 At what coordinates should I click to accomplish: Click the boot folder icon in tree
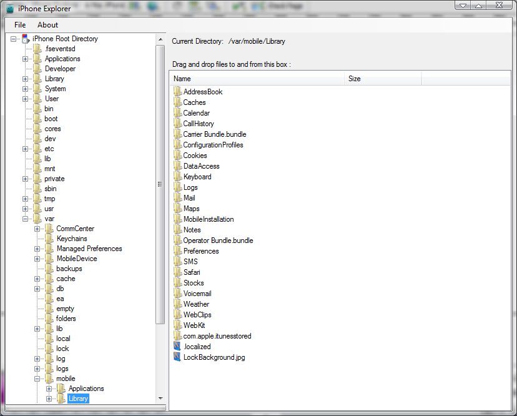point(37,119)
